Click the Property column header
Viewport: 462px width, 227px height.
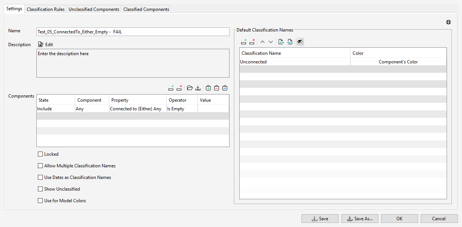pyautogui.click(x=138, y=100)
